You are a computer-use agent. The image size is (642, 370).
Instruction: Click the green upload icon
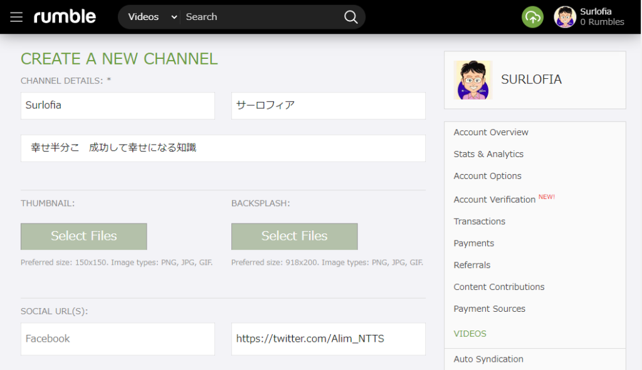tap(532, 17)
